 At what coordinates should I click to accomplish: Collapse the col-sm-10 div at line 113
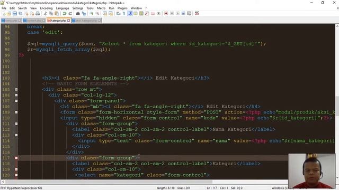coord(16,135)
